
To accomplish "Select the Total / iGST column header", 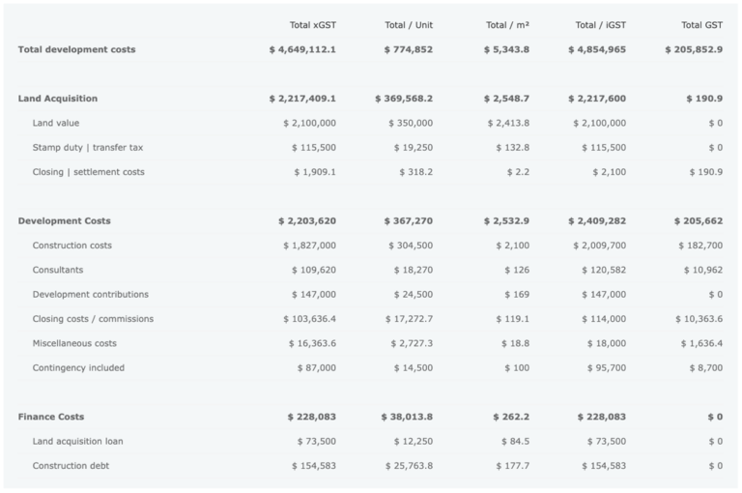I will click(600, 24).
